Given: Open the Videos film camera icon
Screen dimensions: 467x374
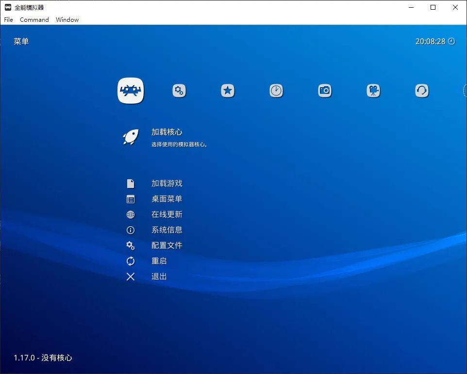Looking at the screenshot, I should 373,90.
